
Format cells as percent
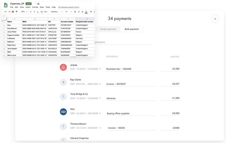(x=34, y=12)
